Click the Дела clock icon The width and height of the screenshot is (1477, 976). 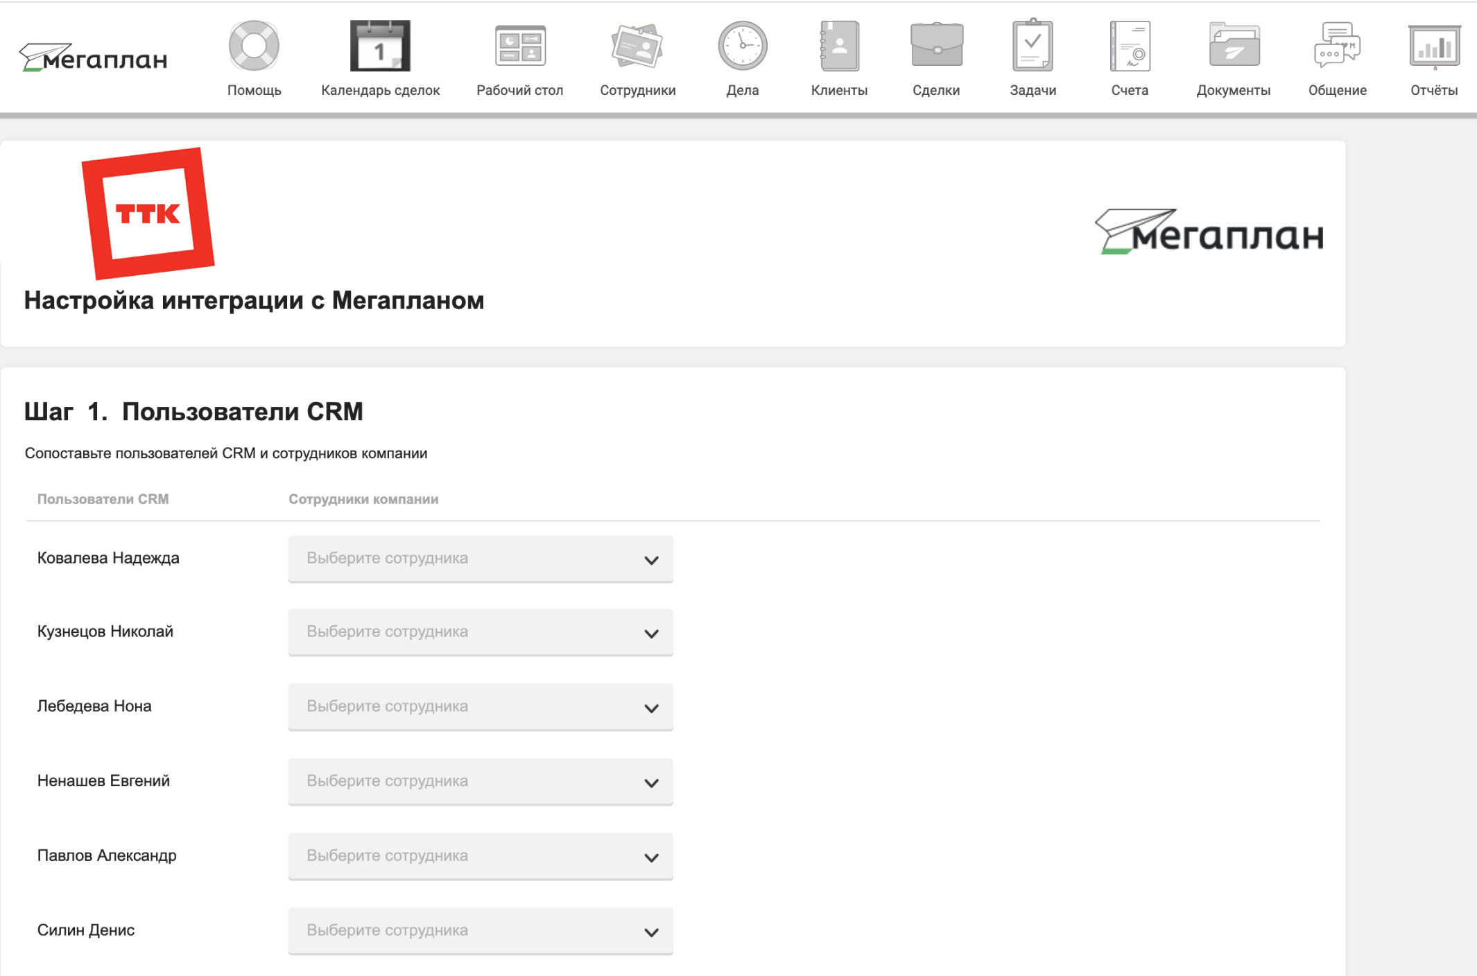(742, 46)
